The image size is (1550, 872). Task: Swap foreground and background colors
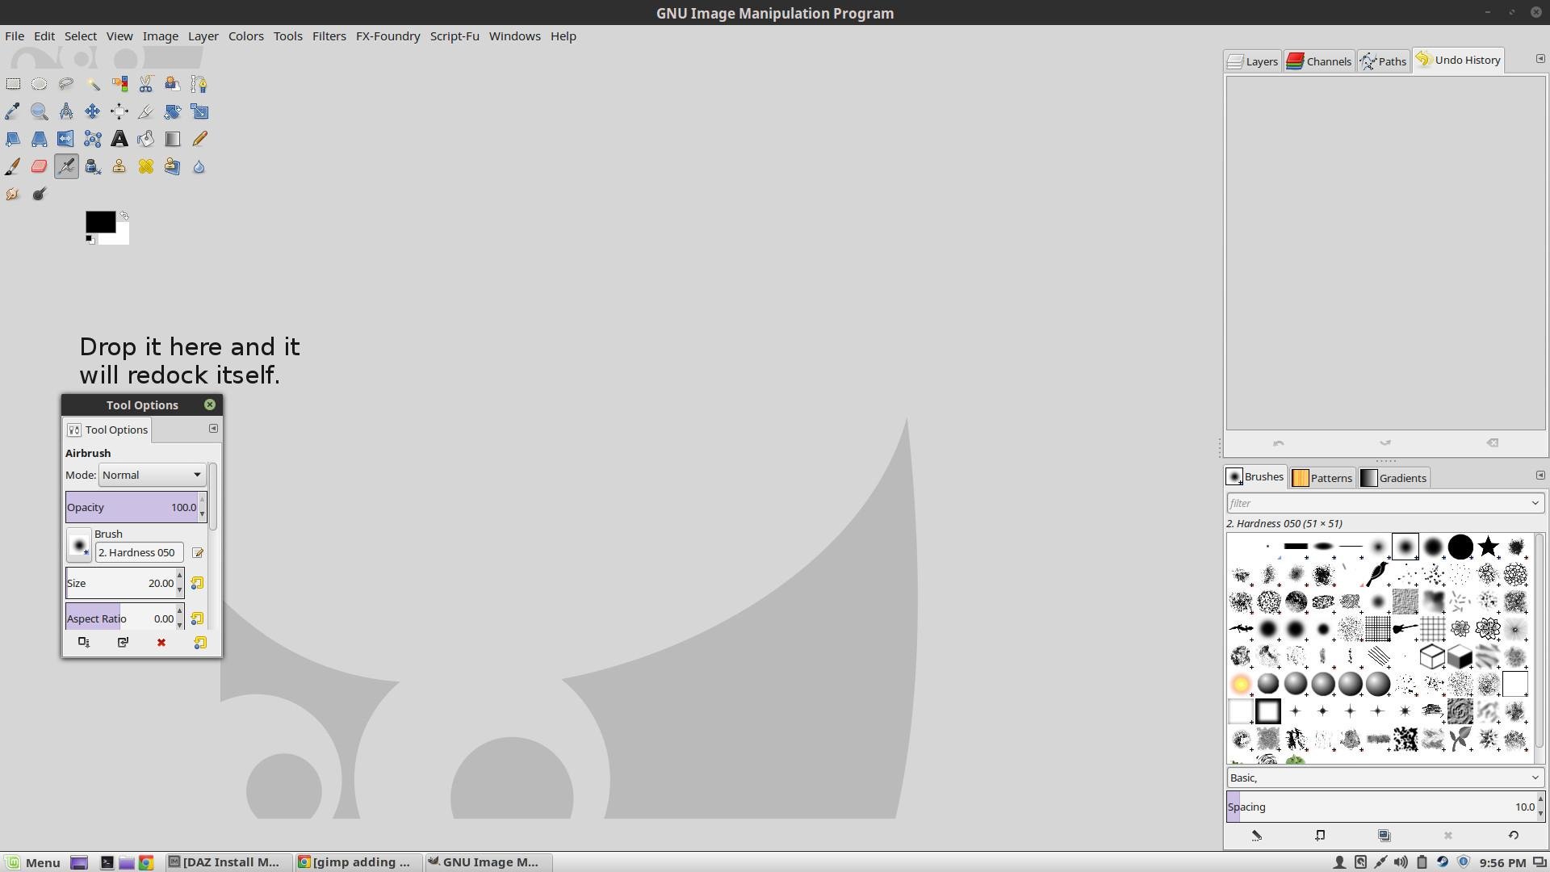(124, 216)
